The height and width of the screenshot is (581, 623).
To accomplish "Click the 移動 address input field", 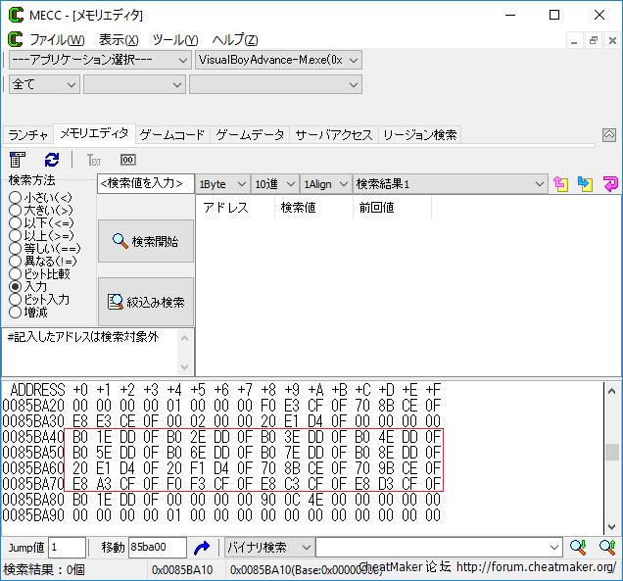I will pyautogui.click(x=157, y=548).
